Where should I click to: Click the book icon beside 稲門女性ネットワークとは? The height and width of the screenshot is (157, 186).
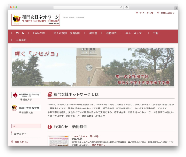pyautogui.click(x=50, y=94)
